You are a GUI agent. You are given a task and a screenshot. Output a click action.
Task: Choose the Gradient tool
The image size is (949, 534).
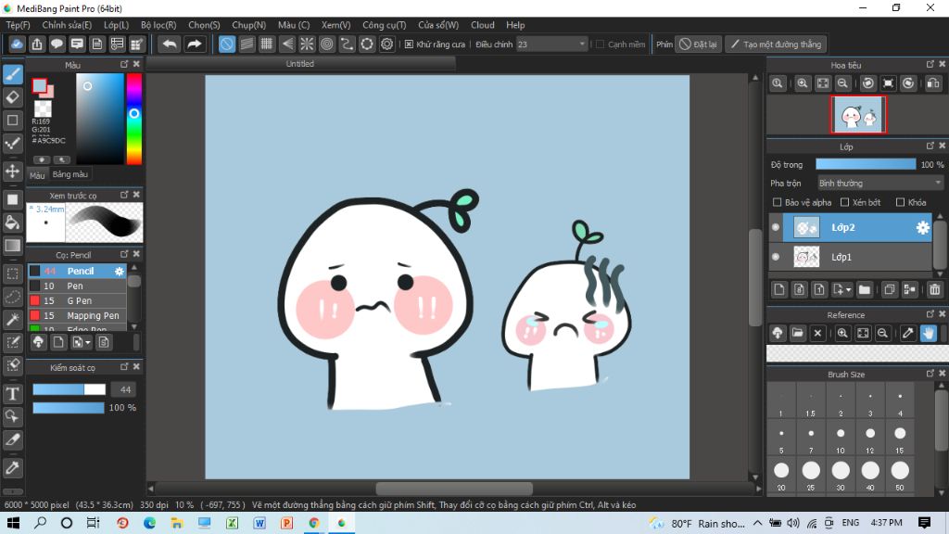click(x=13, y=245)
